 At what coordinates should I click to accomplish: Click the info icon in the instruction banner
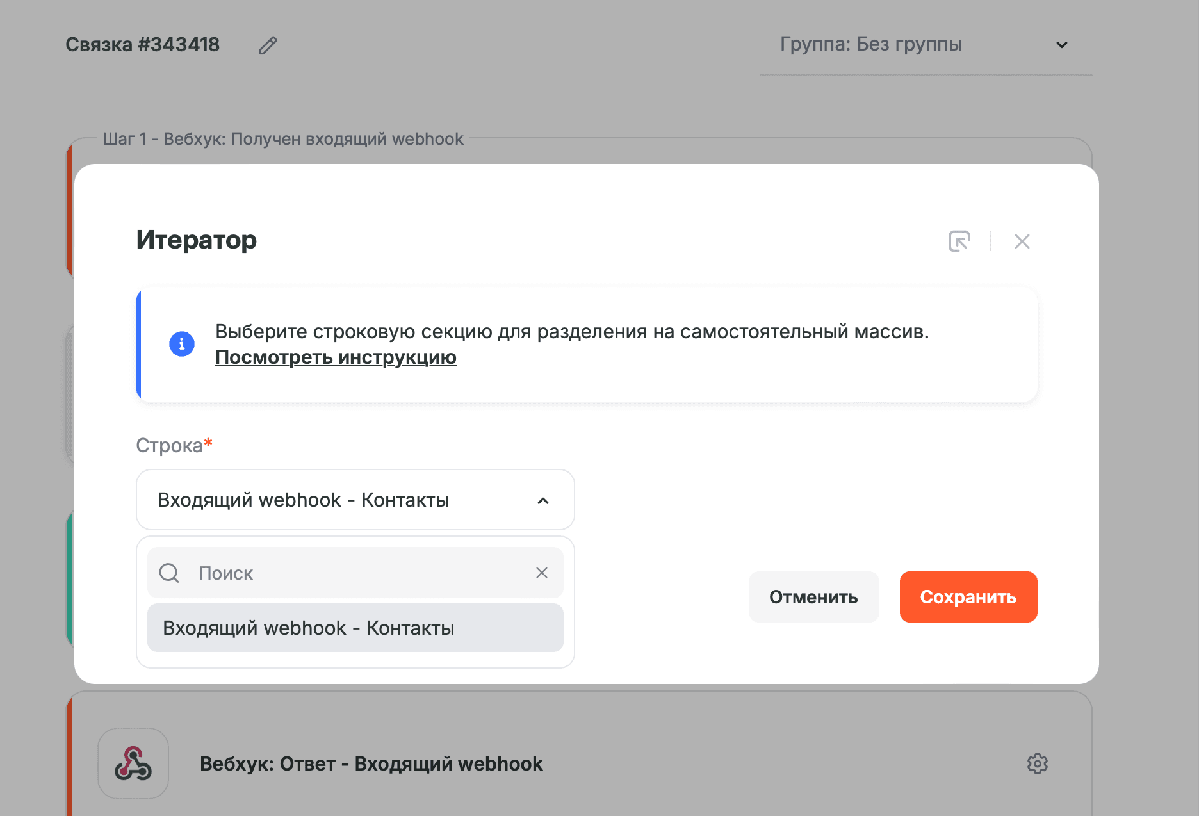[181, 344]
